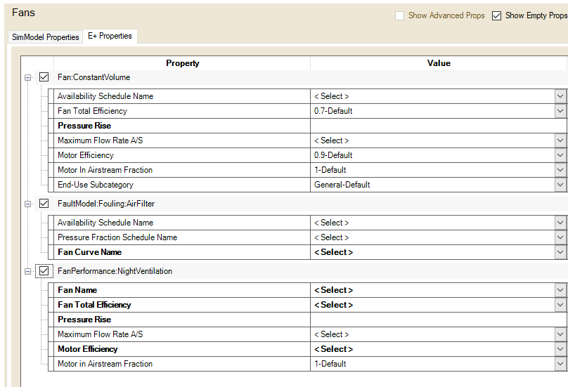Select the Fan:ConstantVolume group label

pyautogui.click(x=93, y=77)
